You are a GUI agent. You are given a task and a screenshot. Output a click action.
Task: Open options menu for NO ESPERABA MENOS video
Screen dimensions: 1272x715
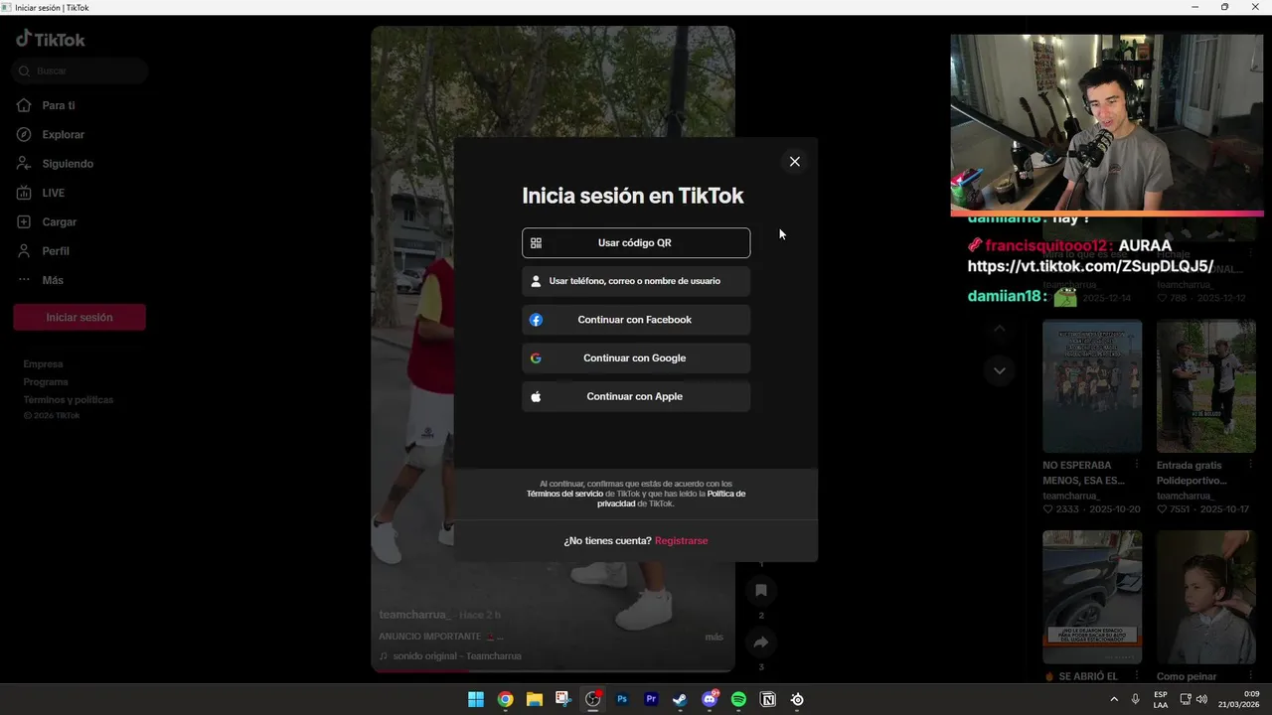tap(1137, 465)
